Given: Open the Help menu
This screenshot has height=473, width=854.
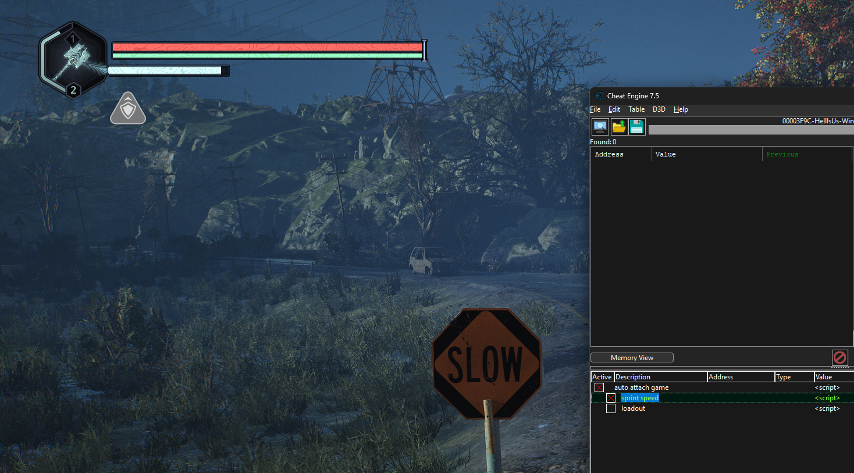Looking at the screenshot, I should 681,109.
